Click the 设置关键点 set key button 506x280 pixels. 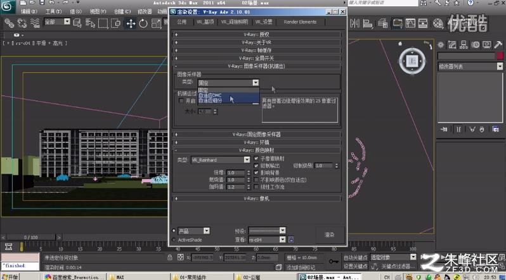355,266
